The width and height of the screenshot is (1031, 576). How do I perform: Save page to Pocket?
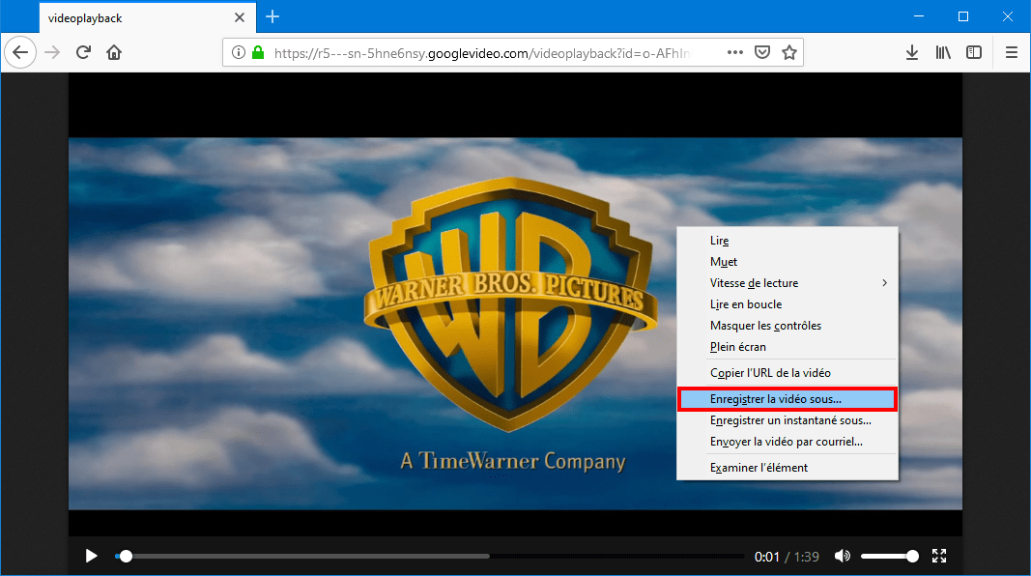762,52
